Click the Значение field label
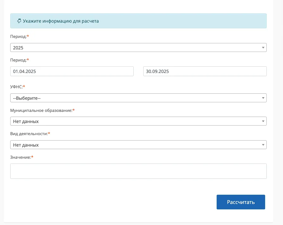Viewport: 283px width, 225px height. tap(21, 157)
